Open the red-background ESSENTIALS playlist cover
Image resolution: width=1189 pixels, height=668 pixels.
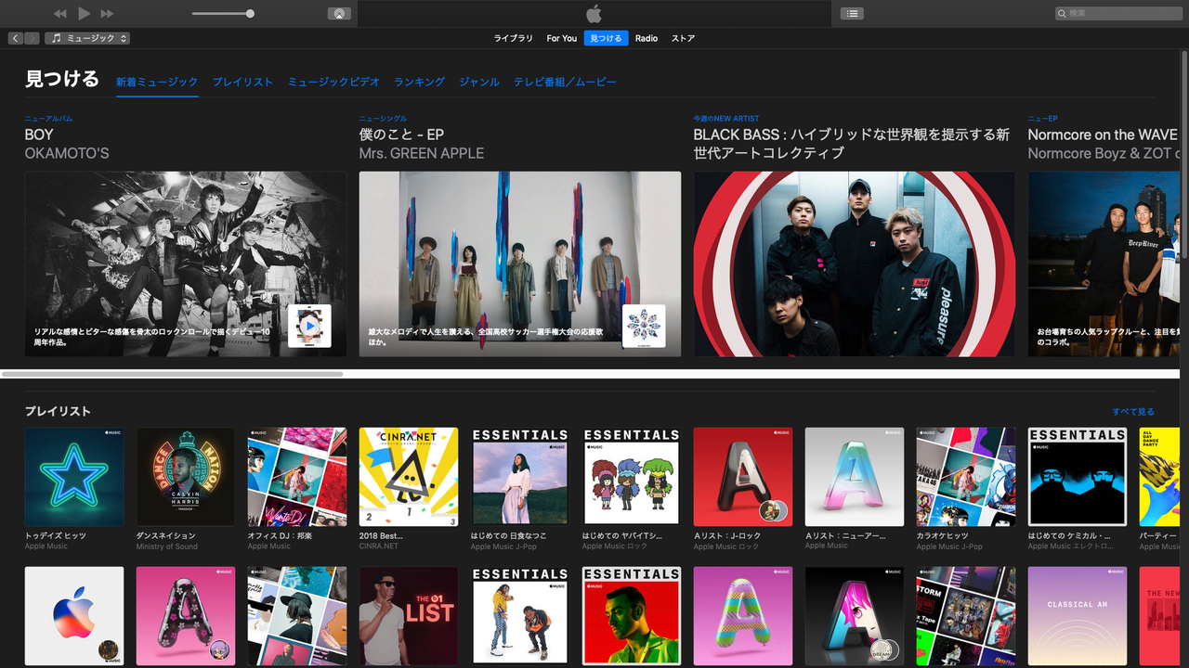click(x=632, y=616)
